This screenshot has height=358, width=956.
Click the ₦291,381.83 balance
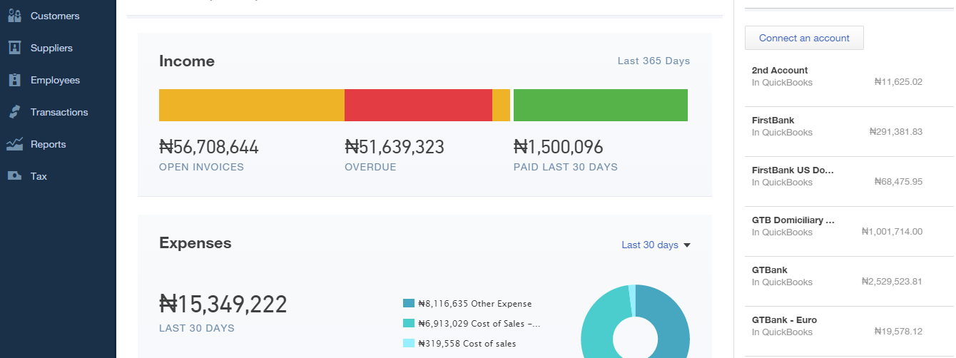[895, 132]
